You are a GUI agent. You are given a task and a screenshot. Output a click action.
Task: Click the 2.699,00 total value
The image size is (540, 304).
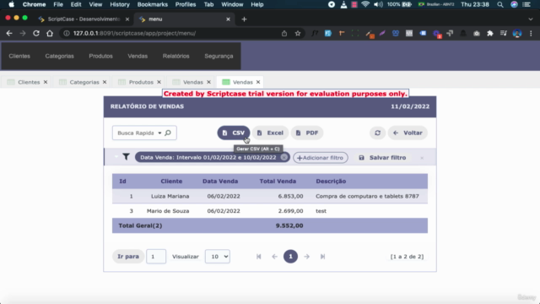tap(290, 211)
